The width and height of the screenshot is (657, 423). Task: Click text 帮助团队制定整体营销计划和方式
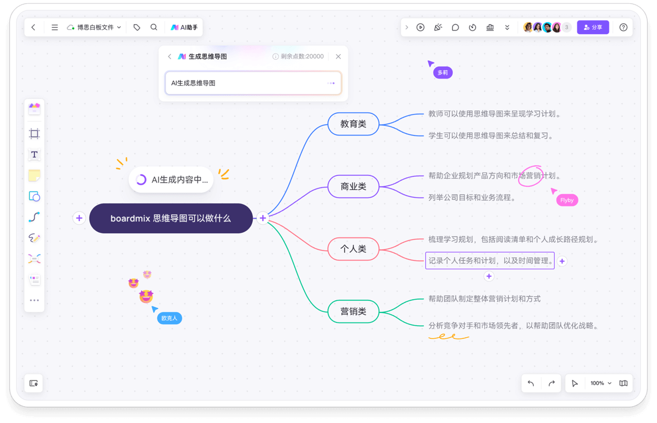[x=484, y=299]
